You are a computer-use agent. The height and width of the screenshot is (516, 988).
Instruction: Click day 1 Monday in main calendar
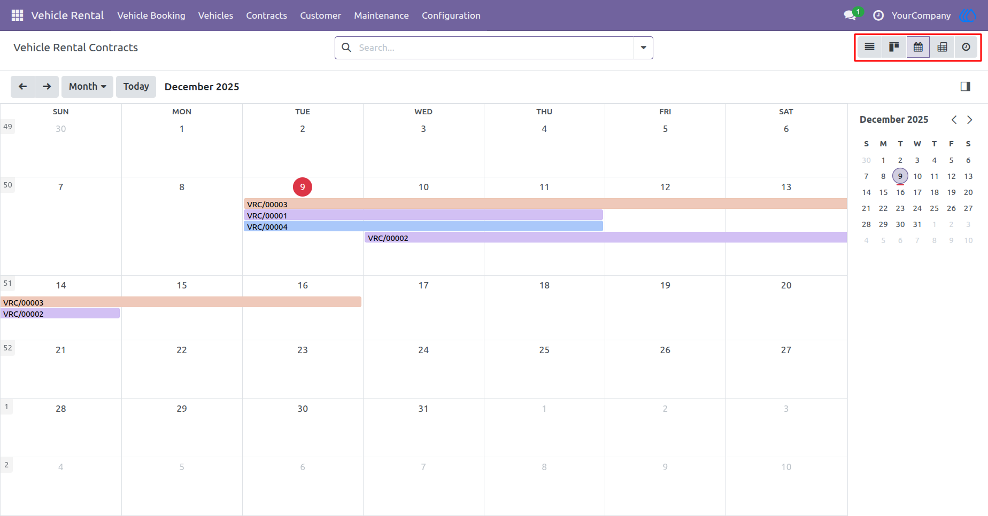click(182, 129)
